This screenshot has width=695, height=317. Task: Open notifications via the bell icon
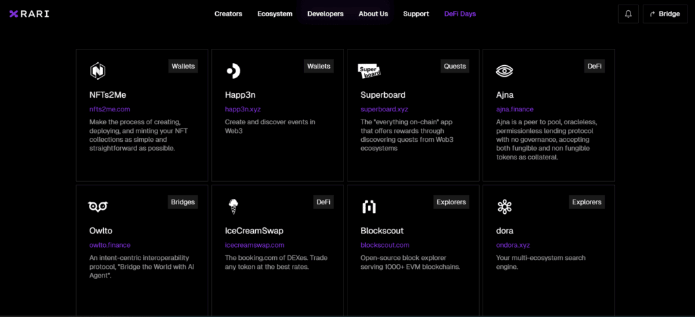[628, 14]
